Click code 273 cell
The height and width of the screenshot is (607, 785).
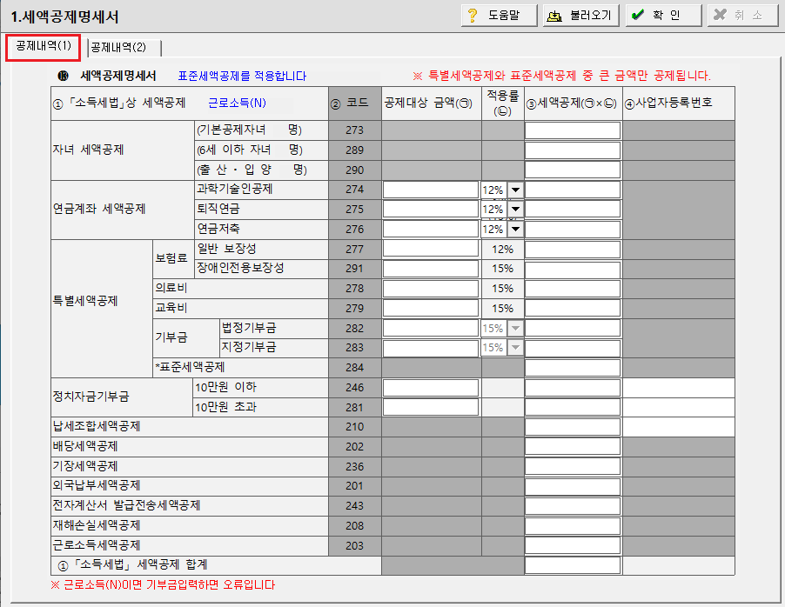(354, 130)
